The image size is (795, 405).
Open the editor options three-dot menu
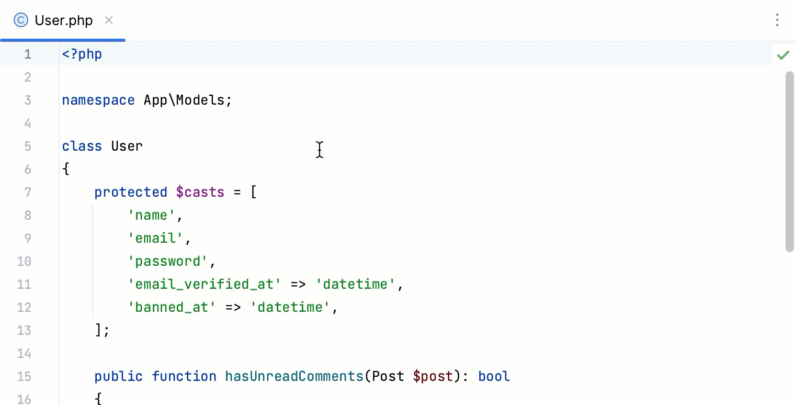coord(777,20)
